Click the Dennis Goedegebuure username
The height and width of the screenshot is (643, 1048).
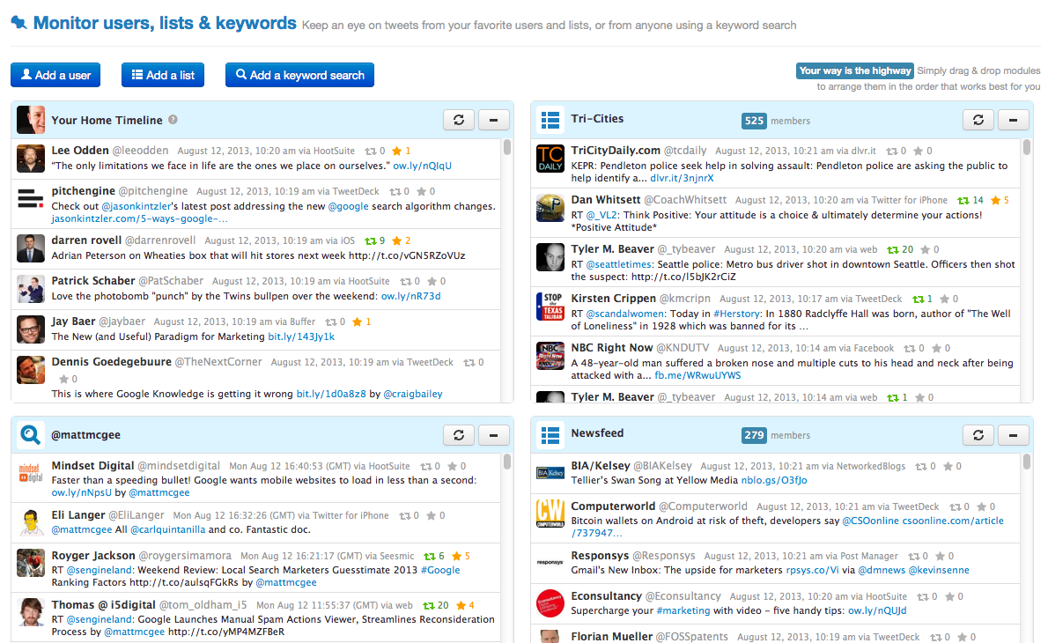click(x=112, y=362)
